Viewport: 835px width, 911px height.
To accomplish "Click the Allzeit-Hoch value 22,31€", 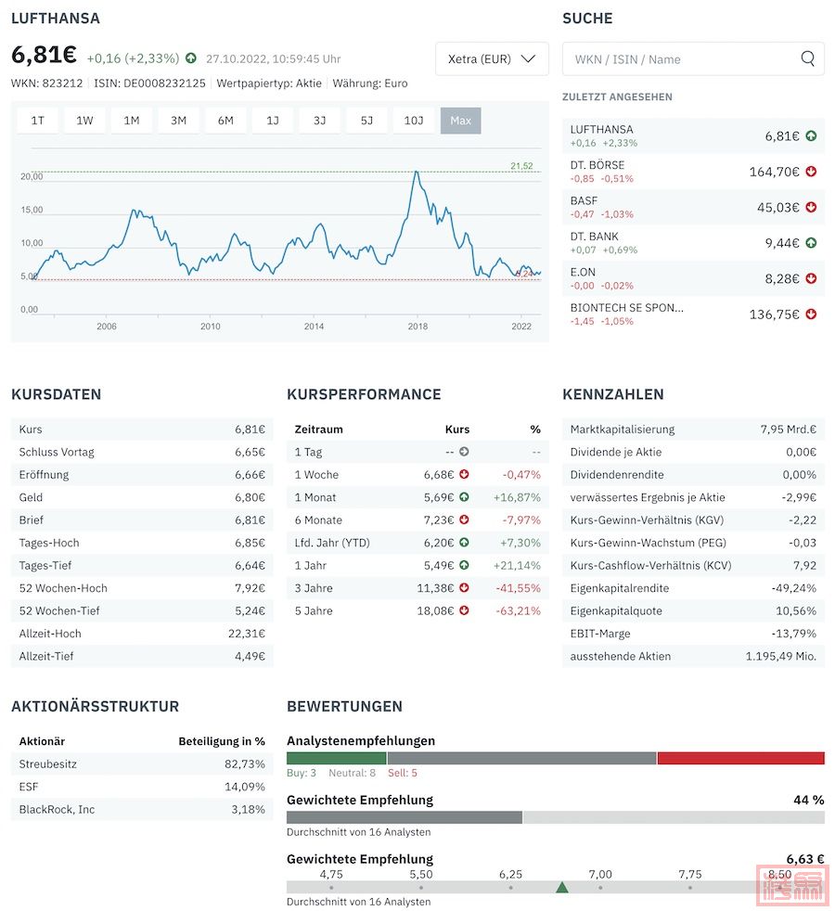I will tap(247, 634).
